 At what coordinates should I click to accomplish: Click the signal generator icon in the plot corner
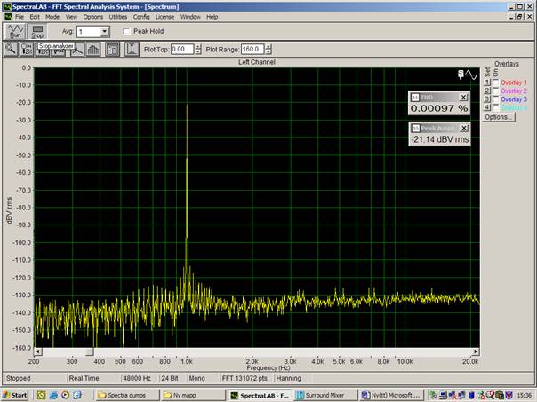pos(467,75)
